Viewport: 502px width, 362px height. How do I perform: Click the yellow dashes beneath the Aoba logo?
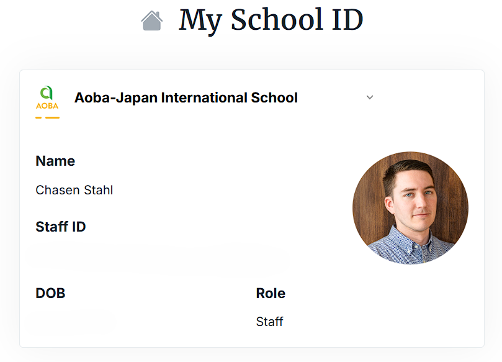click(47, 117)
